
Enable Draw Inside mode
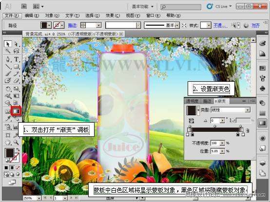pos(18,174)
